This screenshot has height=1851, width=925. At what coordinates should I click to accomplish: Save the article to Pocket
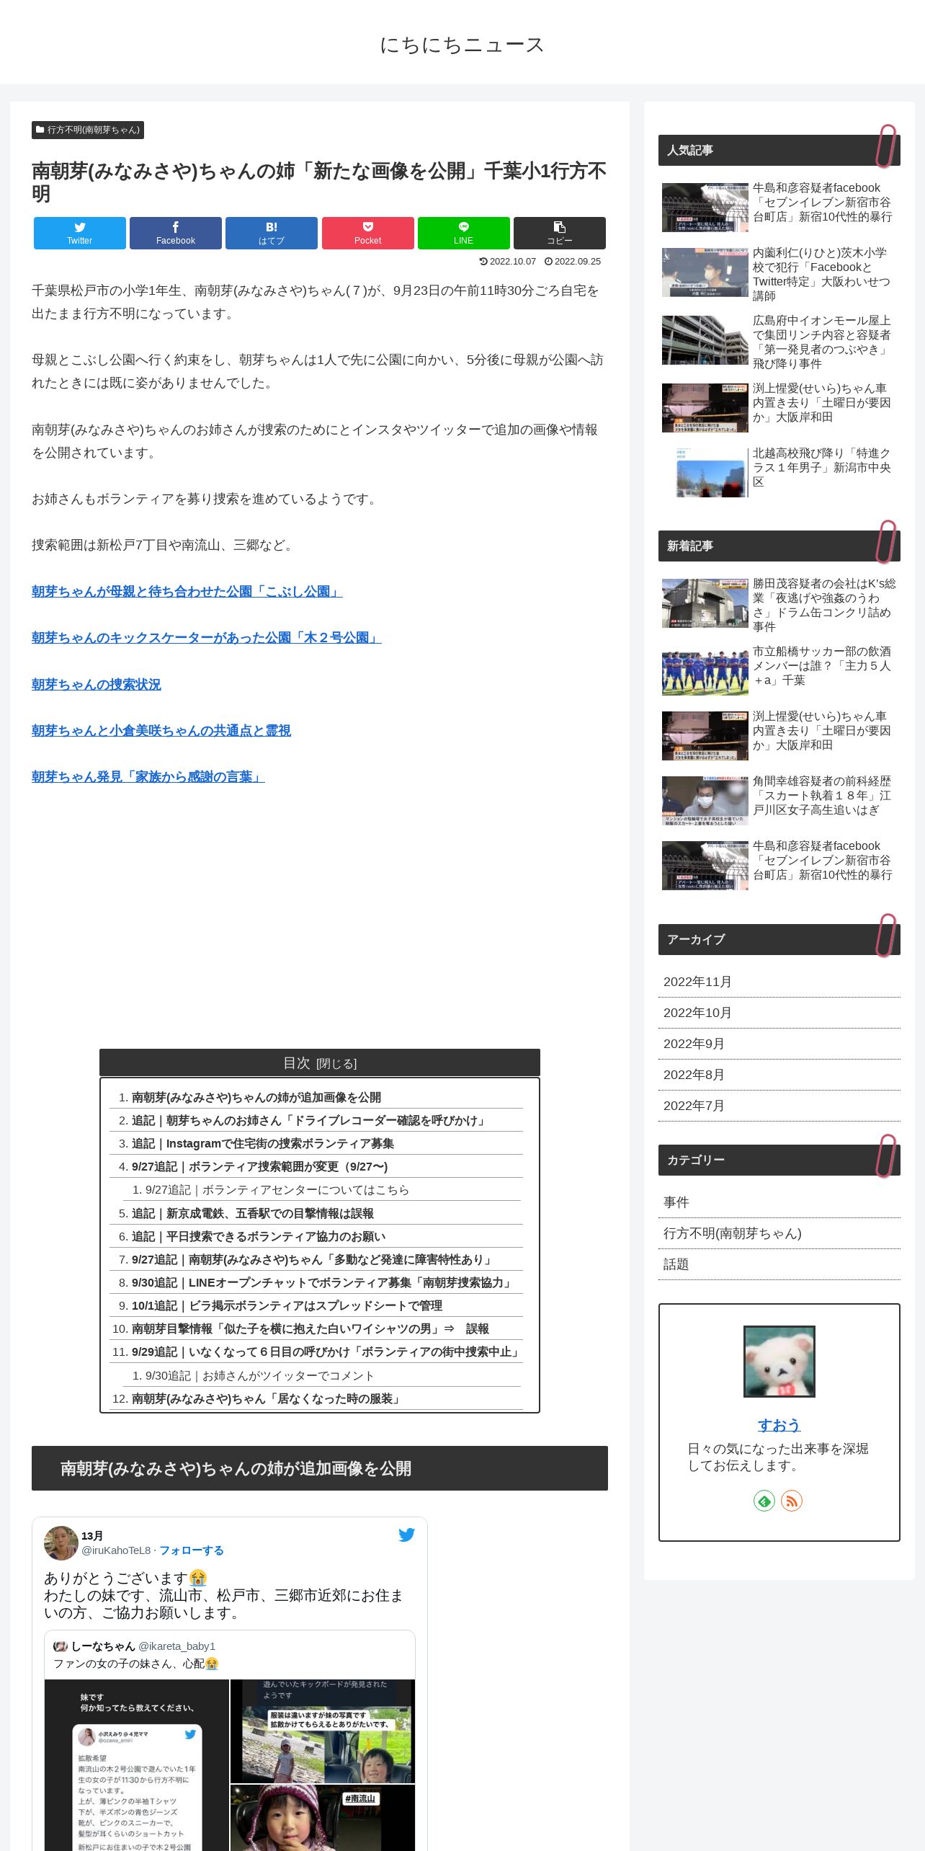click(367, 233)
